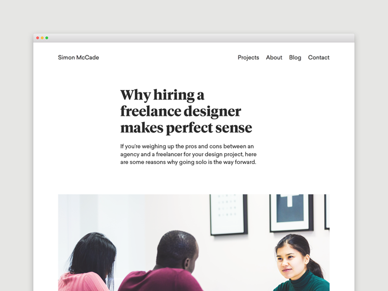Screen dimensions: 388x291
Task: Click the Simon McCade site name
Action: (78, 57)
